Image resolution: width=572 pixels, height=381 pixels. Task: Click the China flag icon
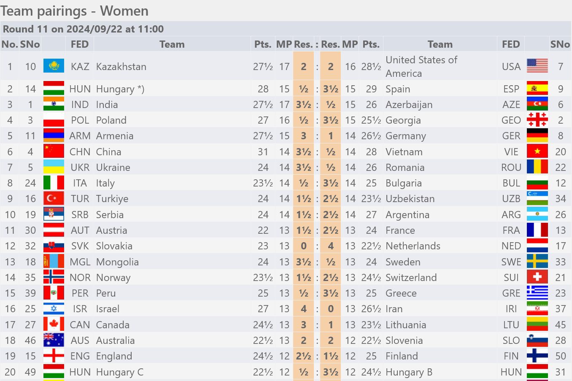(x=54, y=151)
